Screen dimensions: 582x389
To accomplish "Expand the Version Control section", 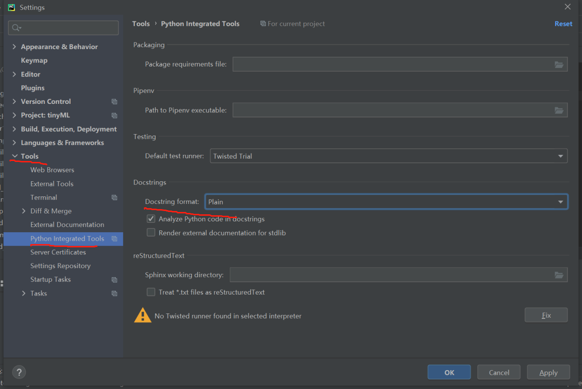I will [x=14, y=101].
